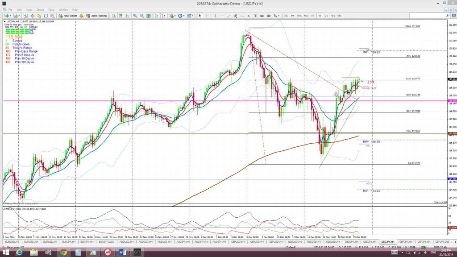Open Microsoft Word from taskbar

[x=122, y=253]
